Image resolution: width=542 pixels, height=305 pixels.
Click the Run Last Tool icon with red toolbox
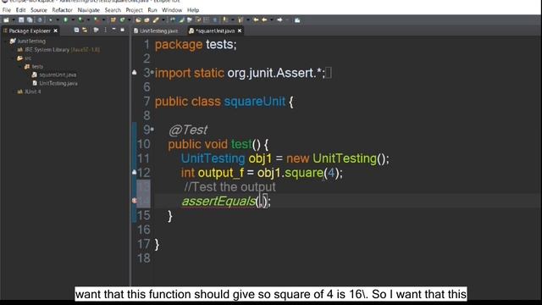[x=97, y=20]
